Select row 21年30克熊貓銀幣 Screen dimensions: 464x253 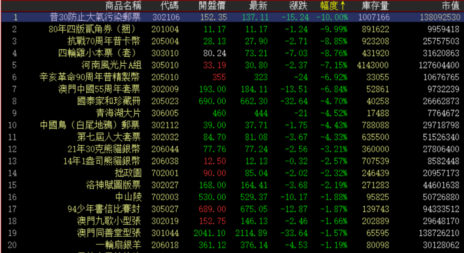point(232,149)
